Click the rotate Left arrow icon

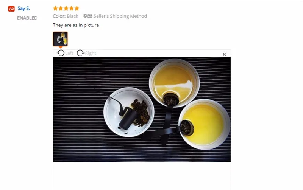point(61,53)
